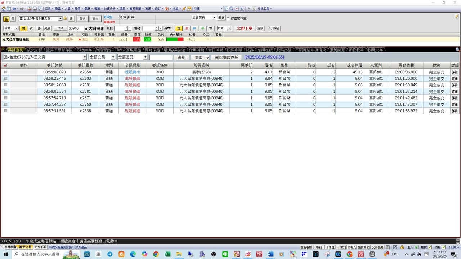
Task: Open the 普通 market type dropdown
Action: (x=16, y=28)
